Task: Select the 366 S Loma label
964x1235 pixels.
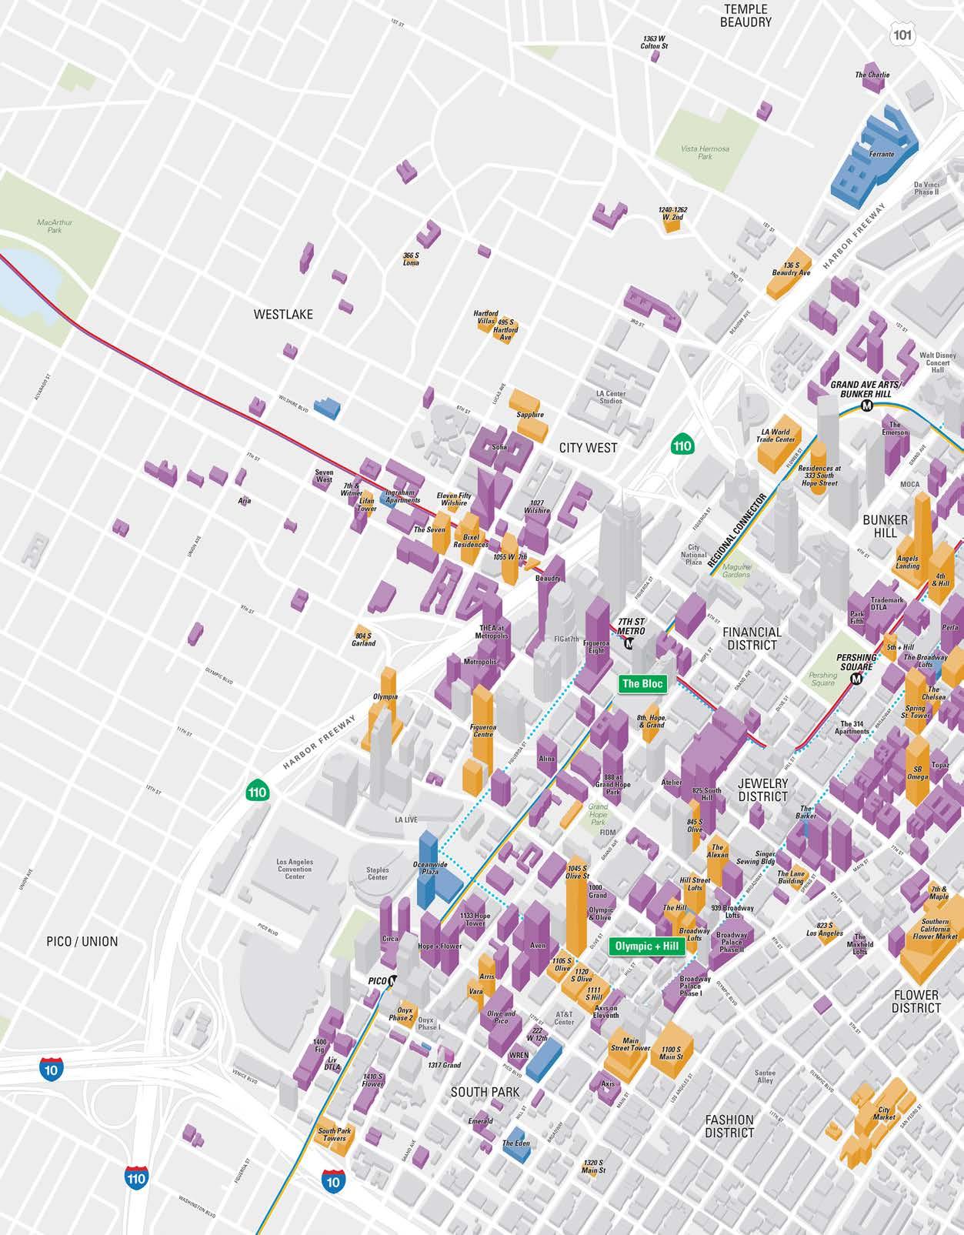Action: tap(412, 259)
